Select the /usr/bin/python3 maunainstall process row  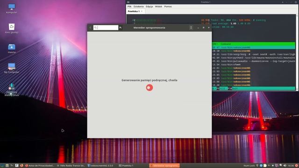[x=254, y=58]
